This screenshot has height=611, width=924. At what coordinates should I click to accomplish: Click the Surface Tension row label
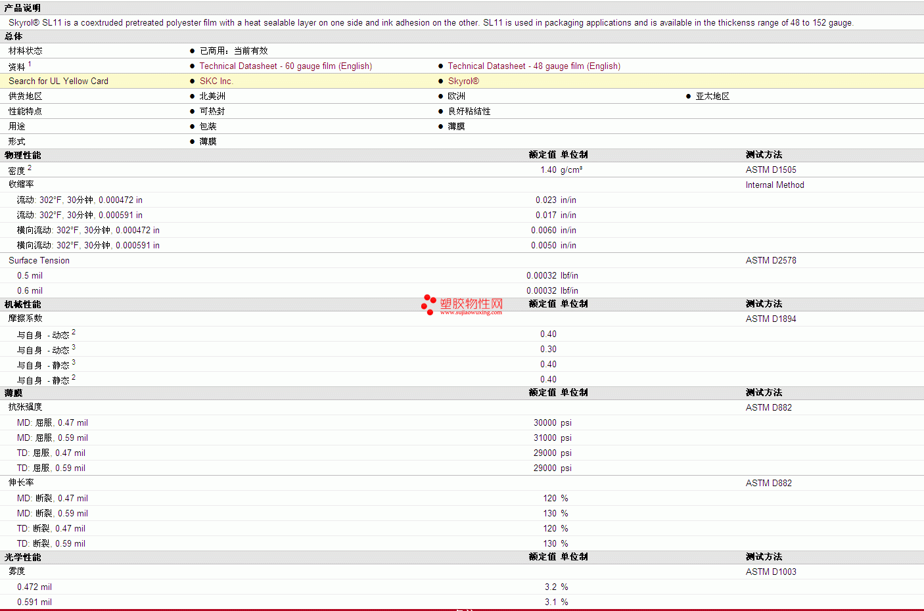click(39, 260)
